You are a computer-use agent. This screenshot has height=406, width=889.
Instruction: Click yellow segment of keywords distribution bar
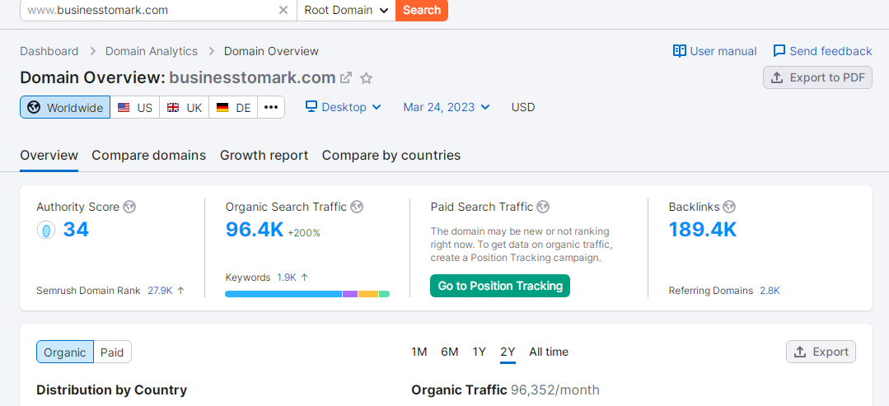(x=368, y=294)
